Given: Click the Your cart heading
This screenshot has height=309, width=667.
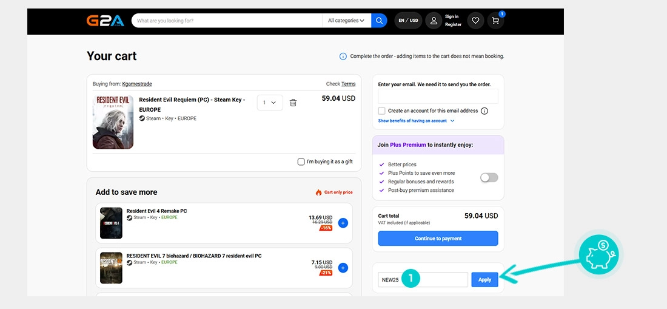Looking at the screenshot, I should 112,56.
